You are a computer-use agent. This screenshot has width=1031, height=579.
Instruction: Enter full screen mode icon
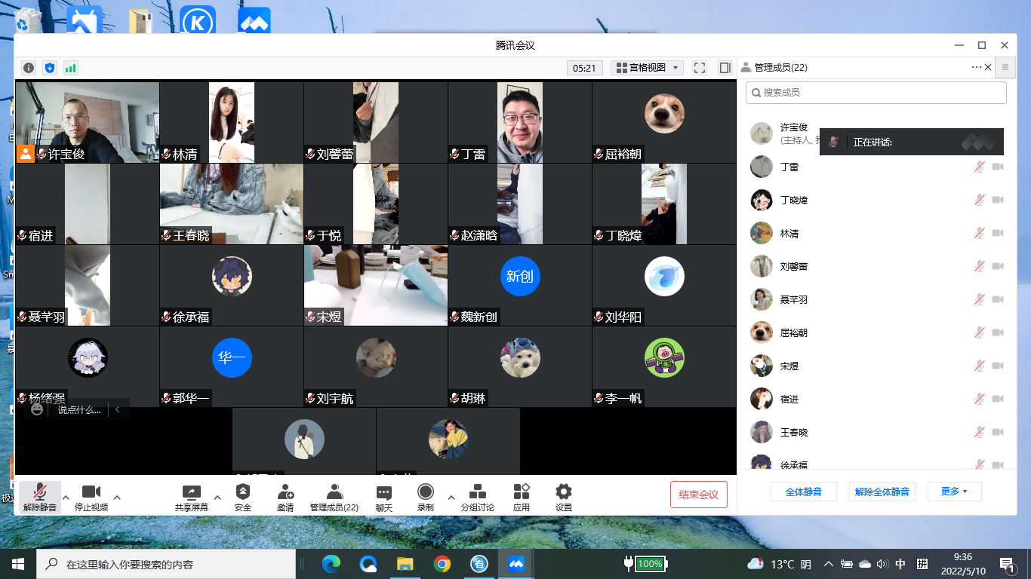(x=700, y=68)
